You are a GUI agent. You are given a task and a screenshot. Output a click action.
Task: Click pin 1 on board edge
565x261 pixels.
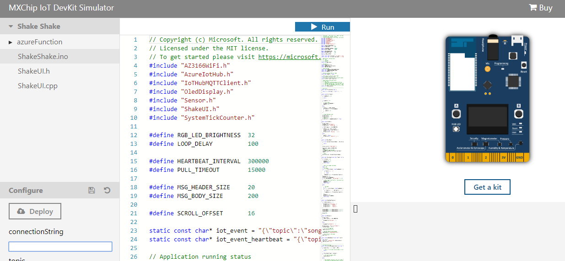468,158
